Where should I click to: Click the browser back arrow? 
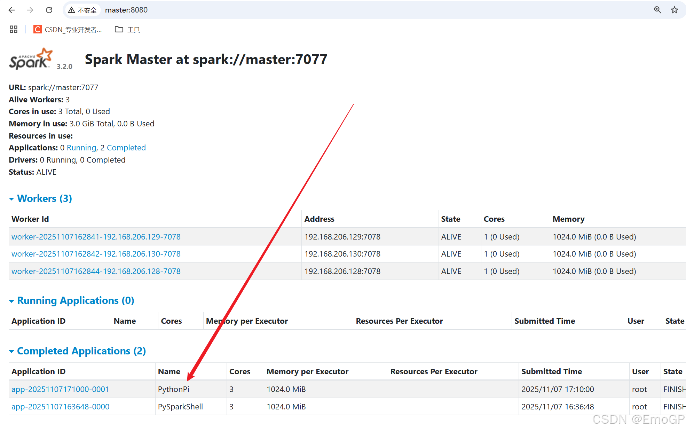[11, 10]
